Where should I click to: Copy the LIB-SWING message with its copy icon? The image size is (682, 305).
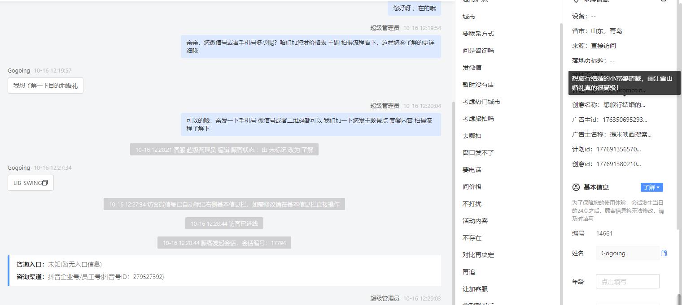click(x=45, y=183)
